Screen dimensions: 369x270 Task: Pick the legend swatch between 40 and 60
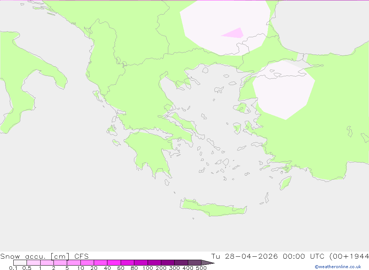click(114, 263)
